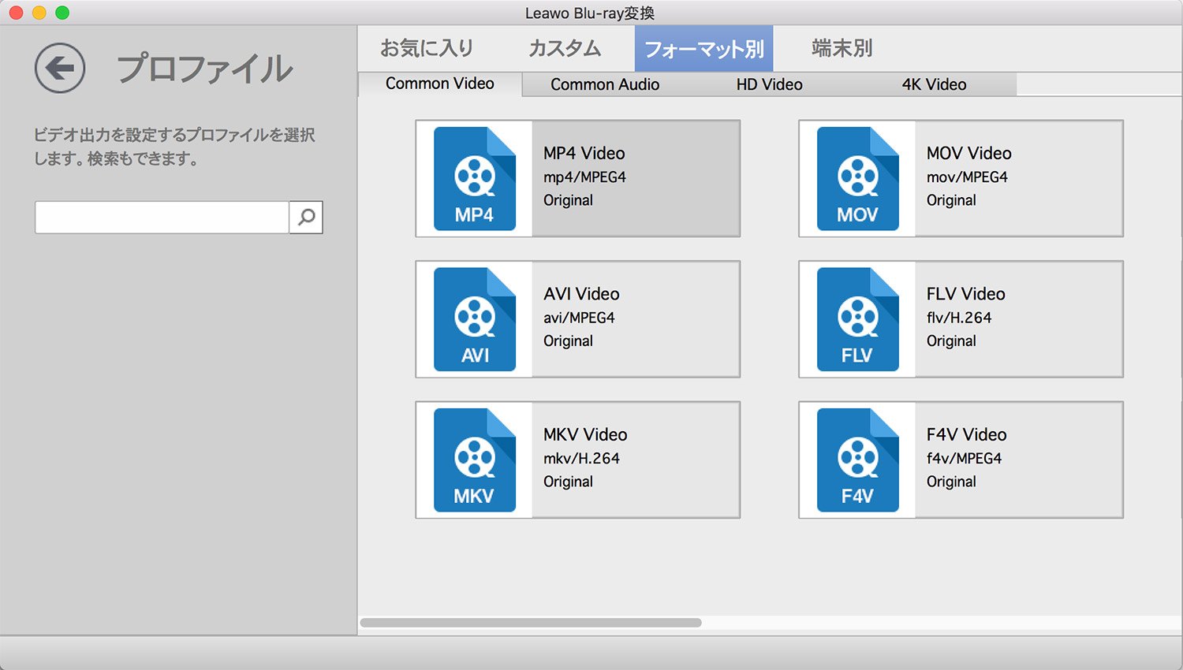Pick the FLV Video profile title
Screen dimensions: 1183x670
[966, 294]
